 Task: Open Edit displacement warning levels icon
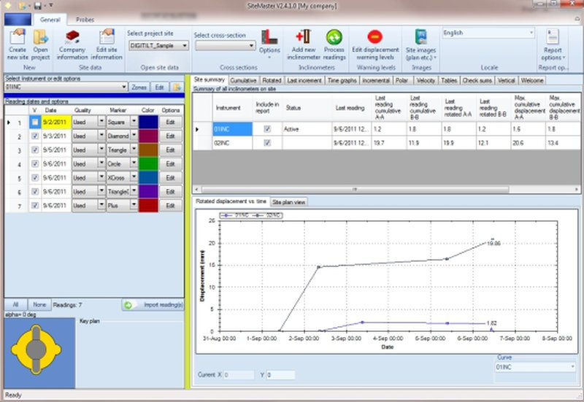tap(374, 37)
